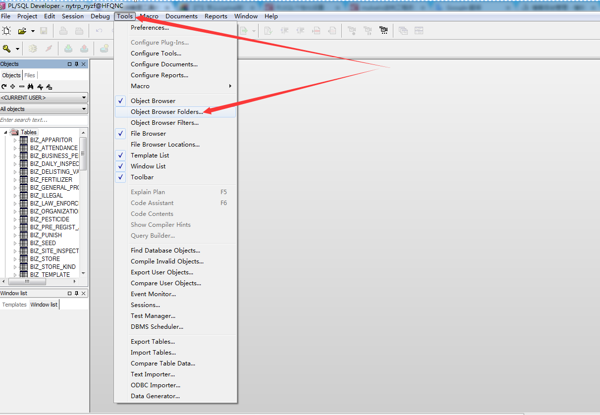Open the <CURRENT USER> dropdown
This screenshot has width=600, height=415.
coord(44,98)
